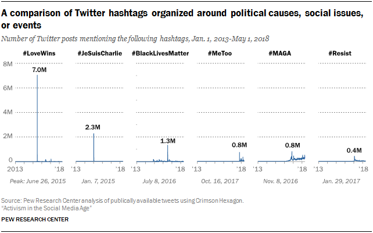
Task: Select the 4M y-axis tick label
Action: click(x=8, y=112)
